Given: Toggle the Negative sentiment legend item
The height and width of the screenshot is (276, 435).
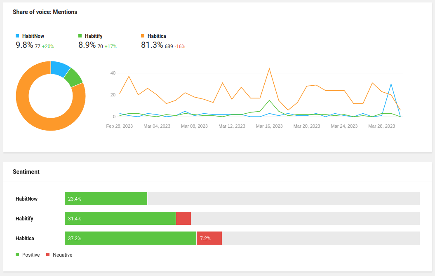Looking at the screenshot, I should (59, 255).
